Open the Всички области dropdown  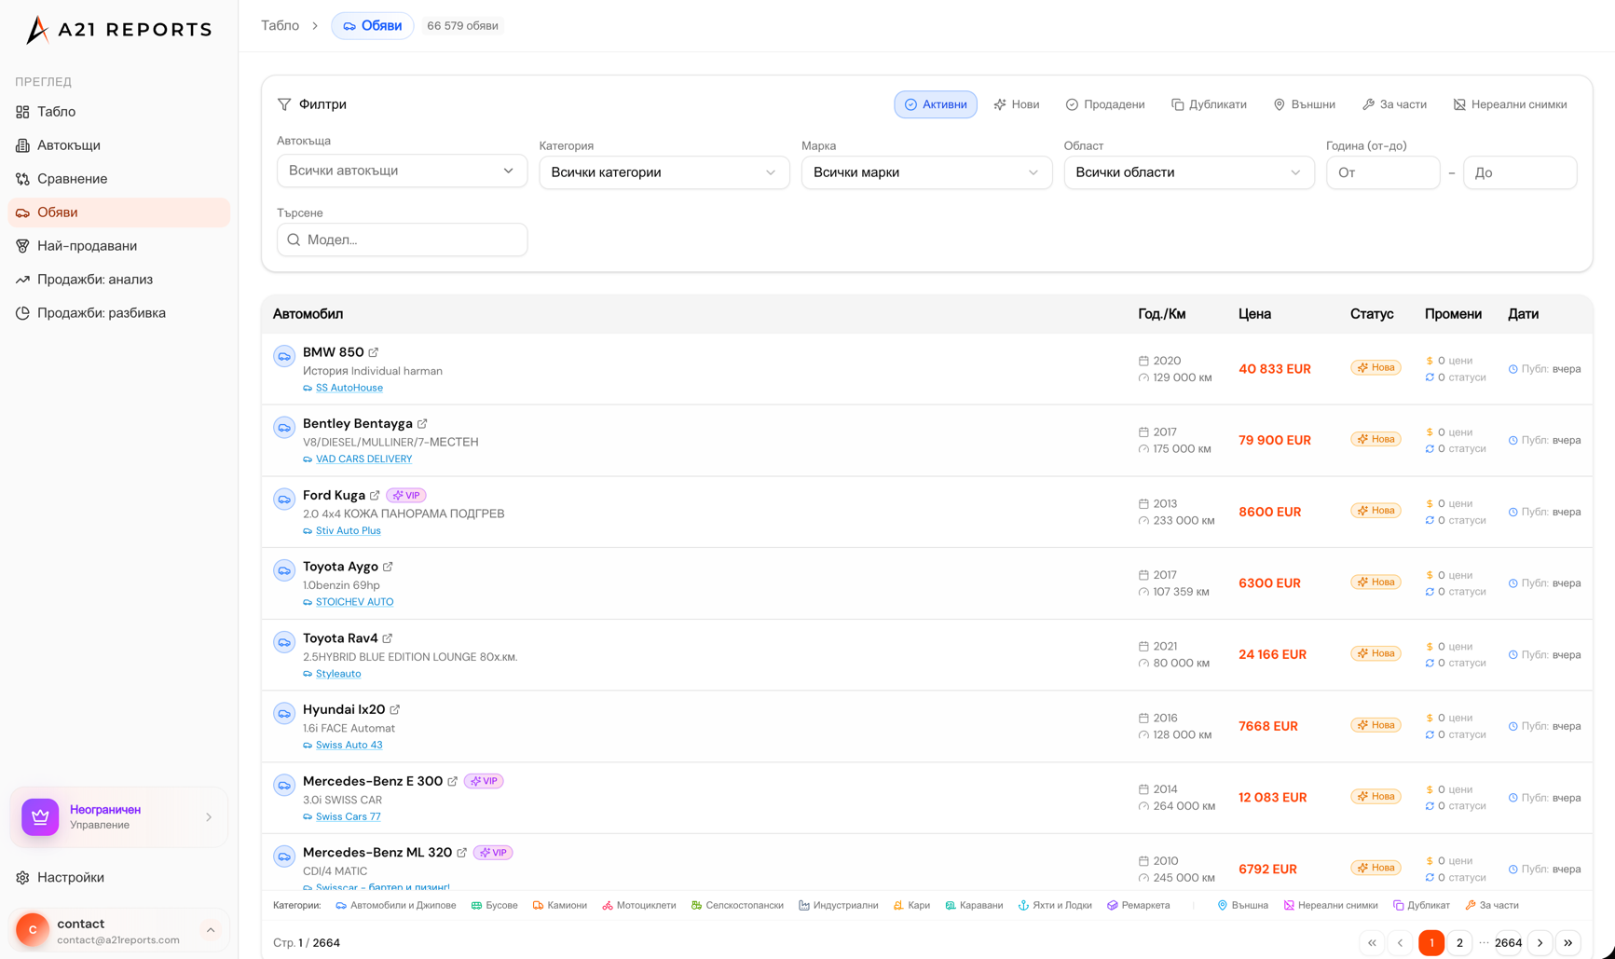1188,172
